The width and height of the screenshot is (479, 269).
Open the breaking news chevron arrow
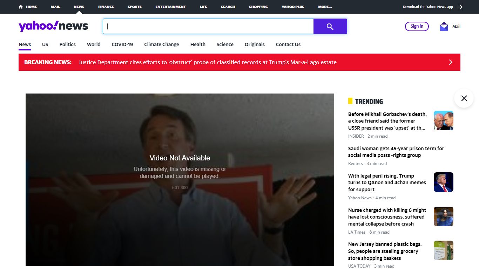coord(451,62)
